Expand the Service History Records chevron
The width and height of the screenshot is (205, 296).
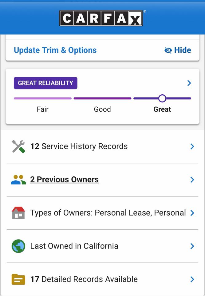pos(192,146)
